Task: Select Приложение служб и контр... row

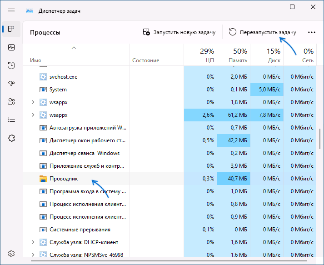Action: (x=169, y=166)
